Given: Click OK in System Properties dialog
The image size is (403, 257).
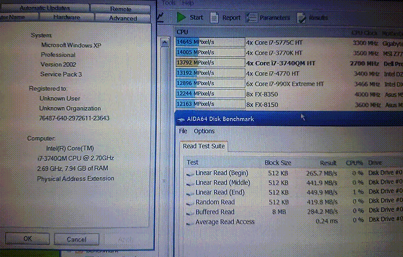Looking at the screenshot, I should point(28,239).
